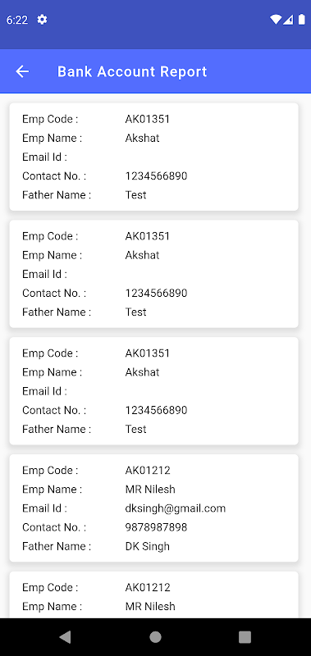Viewport: 311px width, 656px height.
Task: Open the partially visible last employee card
Action: pyautogui.click(x=153, y=595)
